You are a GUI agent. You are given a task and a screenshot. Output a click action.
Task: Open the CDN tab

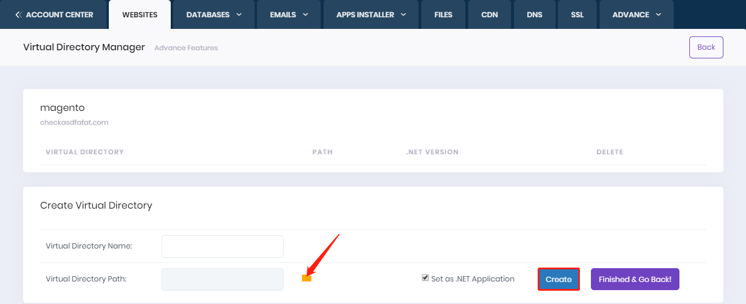pyautogui.click(x=490, y=14)
